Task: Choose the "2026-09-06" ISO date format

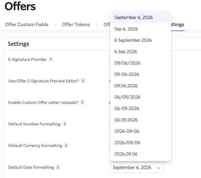Action: pyautogui.click(x=127, y=131)
